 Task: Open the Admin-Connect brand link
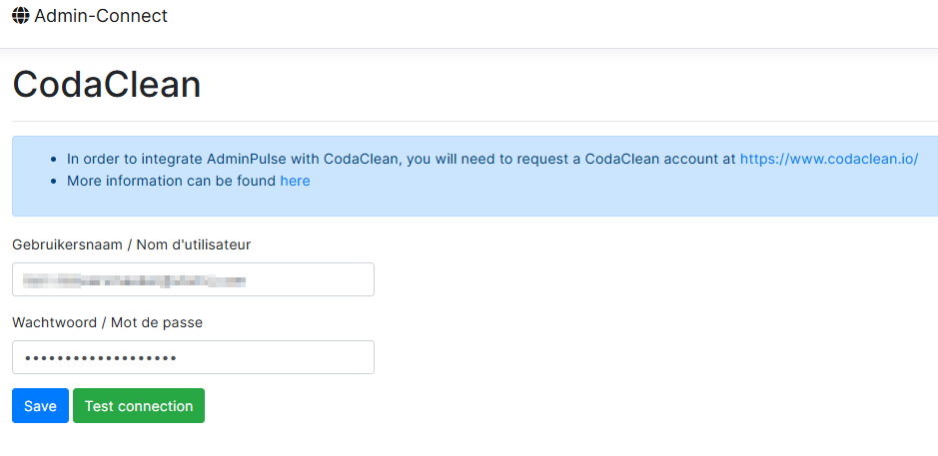tap(100, 16)
